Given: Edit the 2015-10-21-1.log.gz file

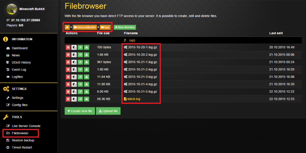Looking at the screenshot, I should [x=80, y=62].
